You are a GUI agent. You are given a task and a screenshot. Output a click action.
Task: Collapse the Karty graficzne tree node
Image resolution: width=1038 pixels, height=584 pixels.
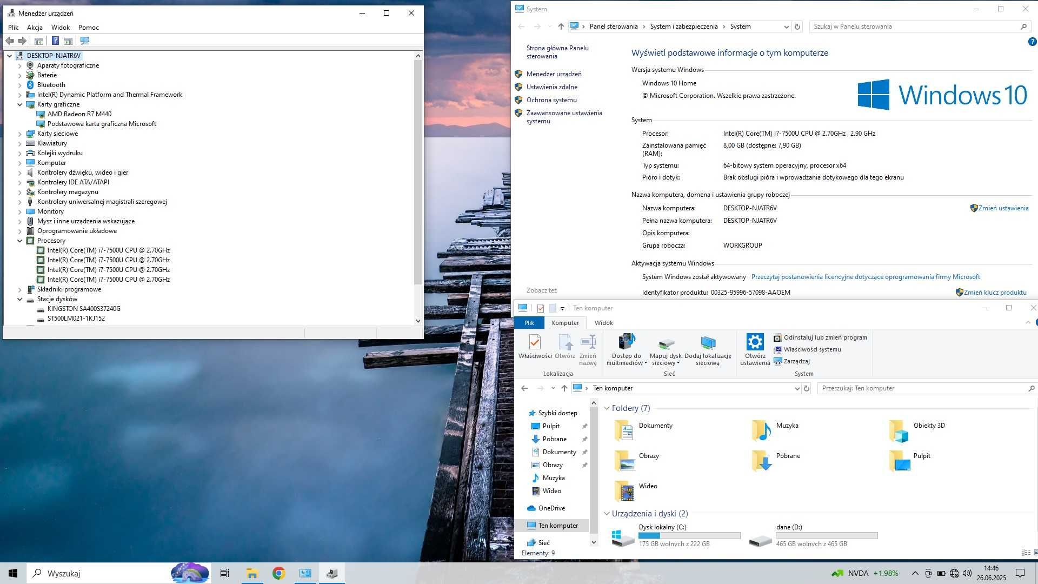(20, 104)
